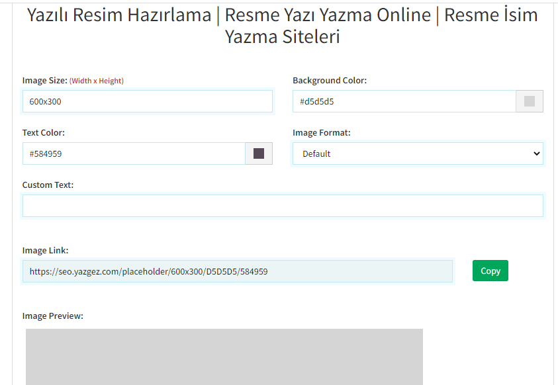Click the Custom Text input field

[x=283, y=206]
